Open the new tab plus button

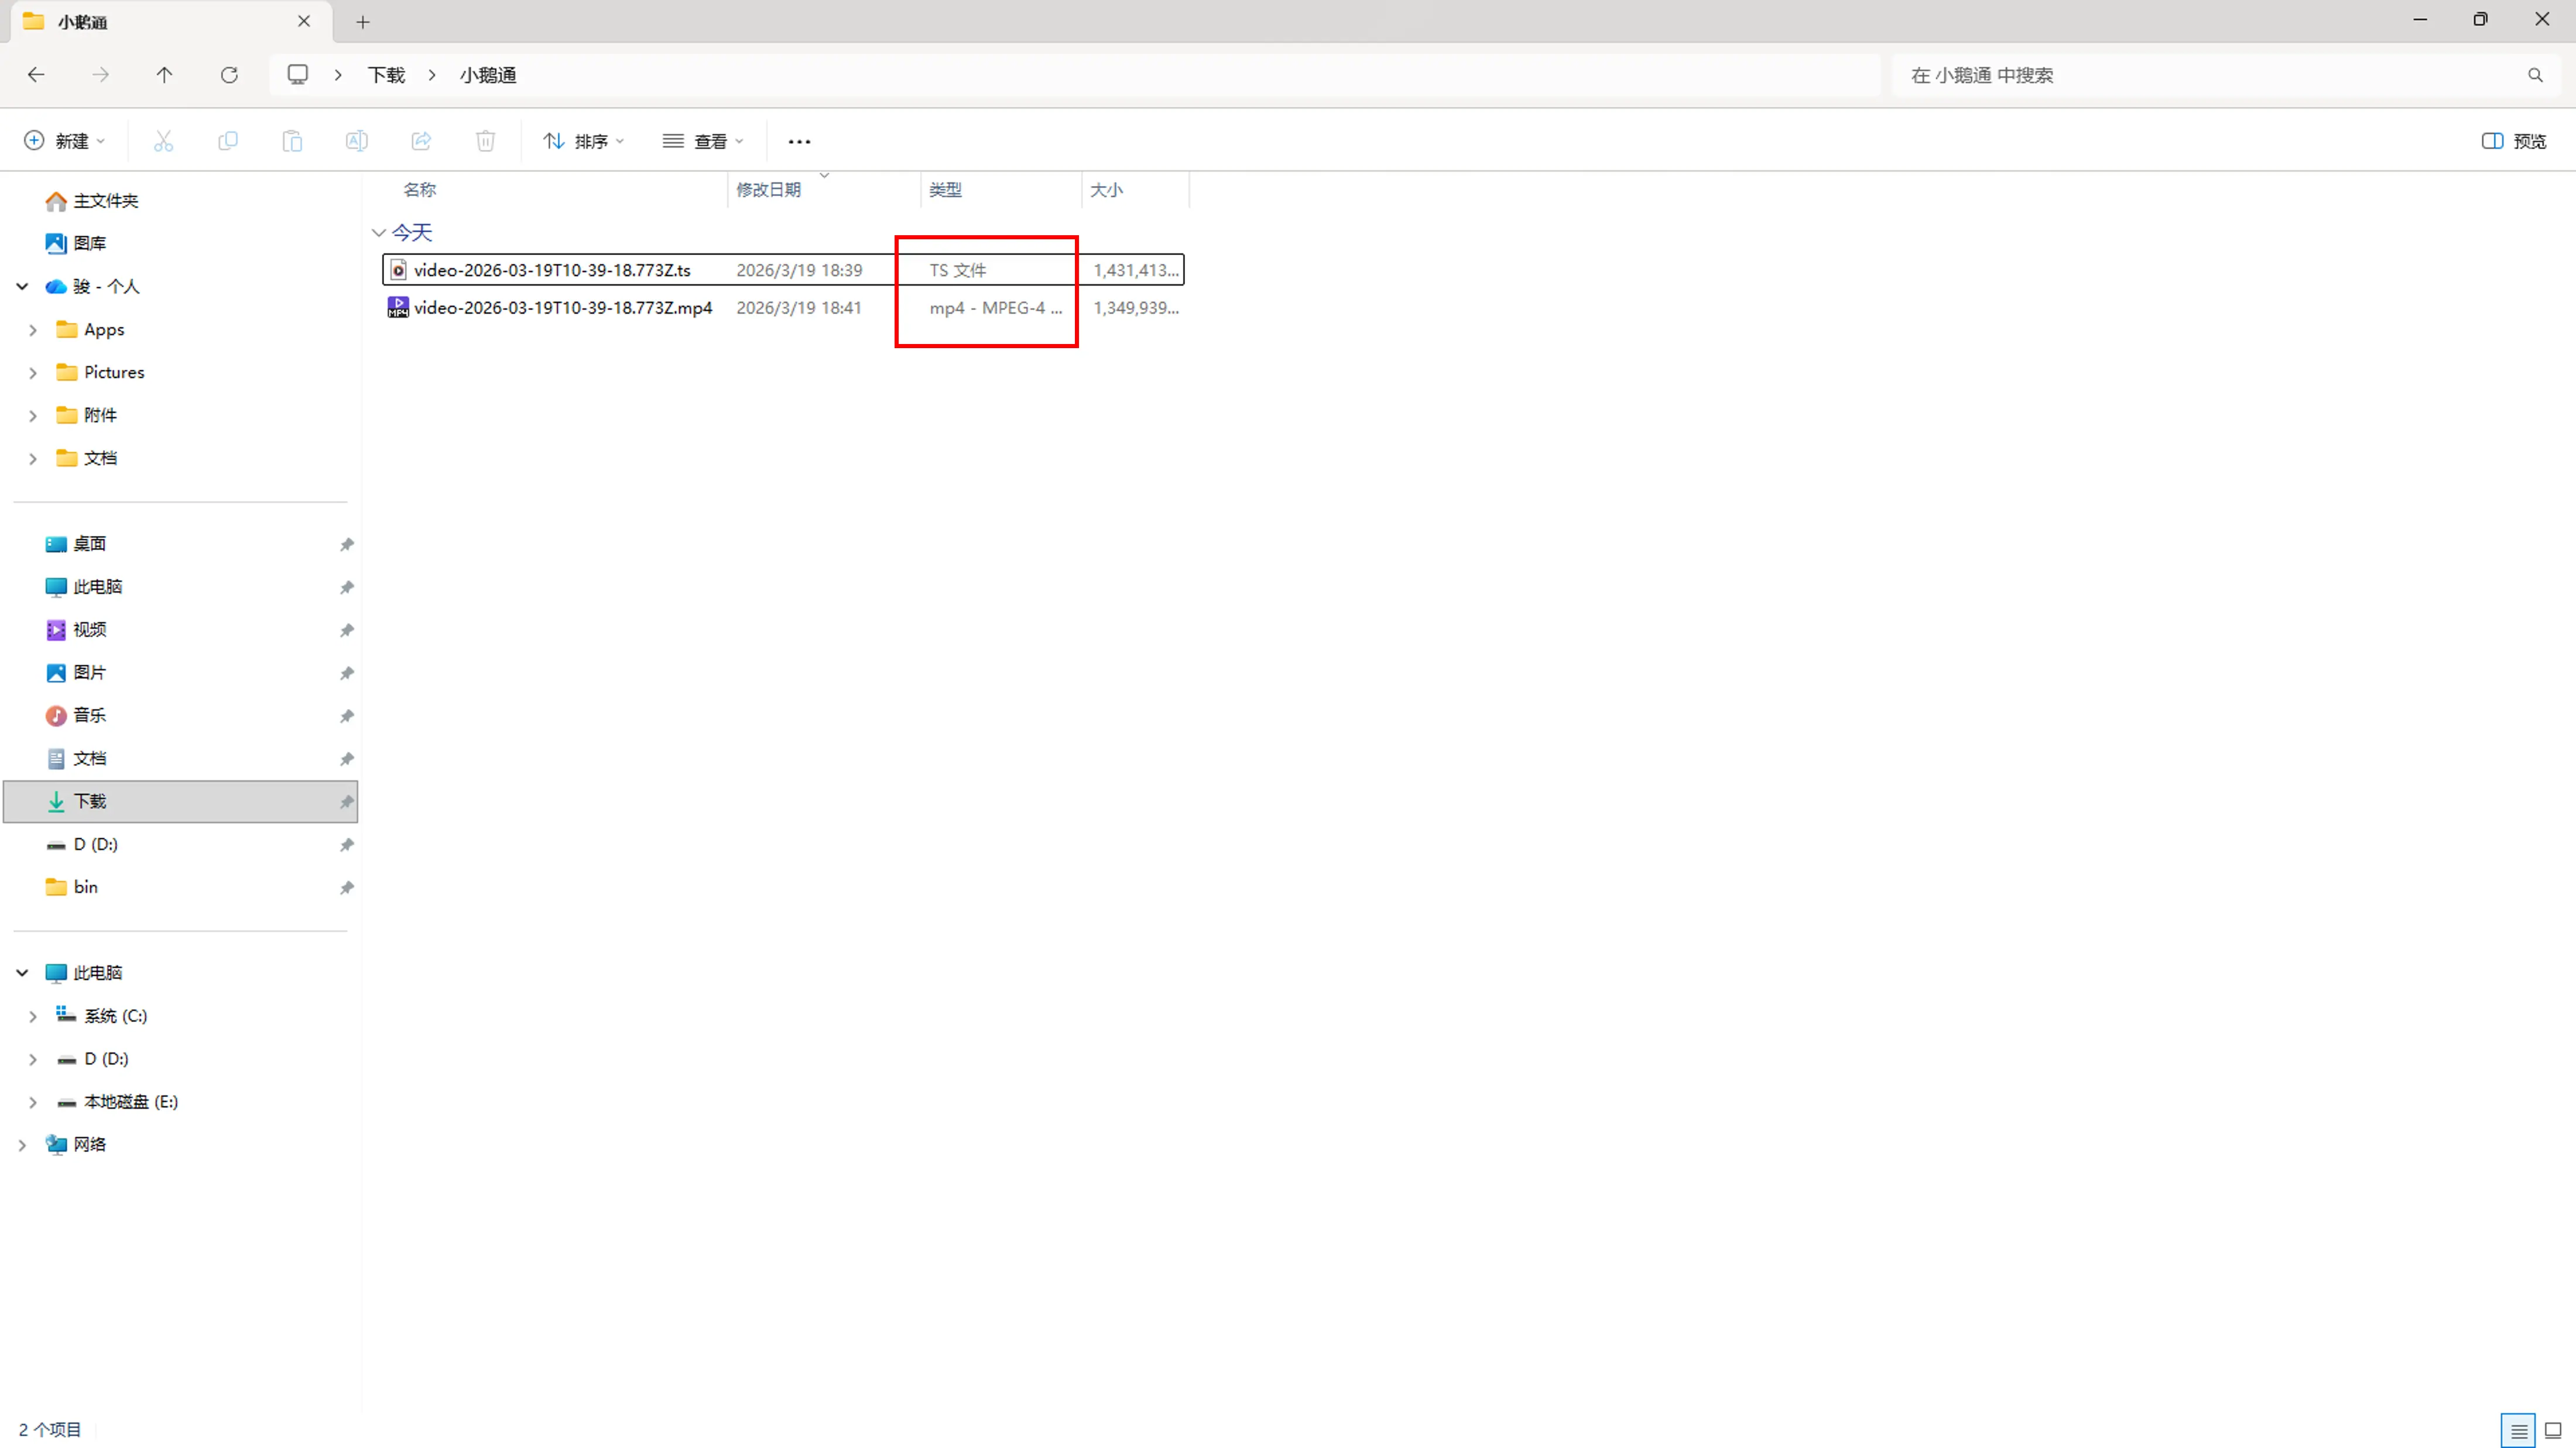point(363,21)
